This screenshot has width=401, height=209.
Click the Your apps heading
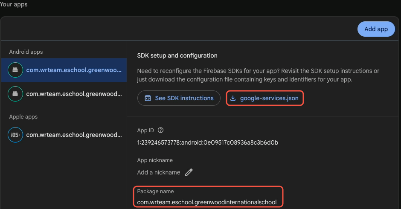[x=14, y=4]
